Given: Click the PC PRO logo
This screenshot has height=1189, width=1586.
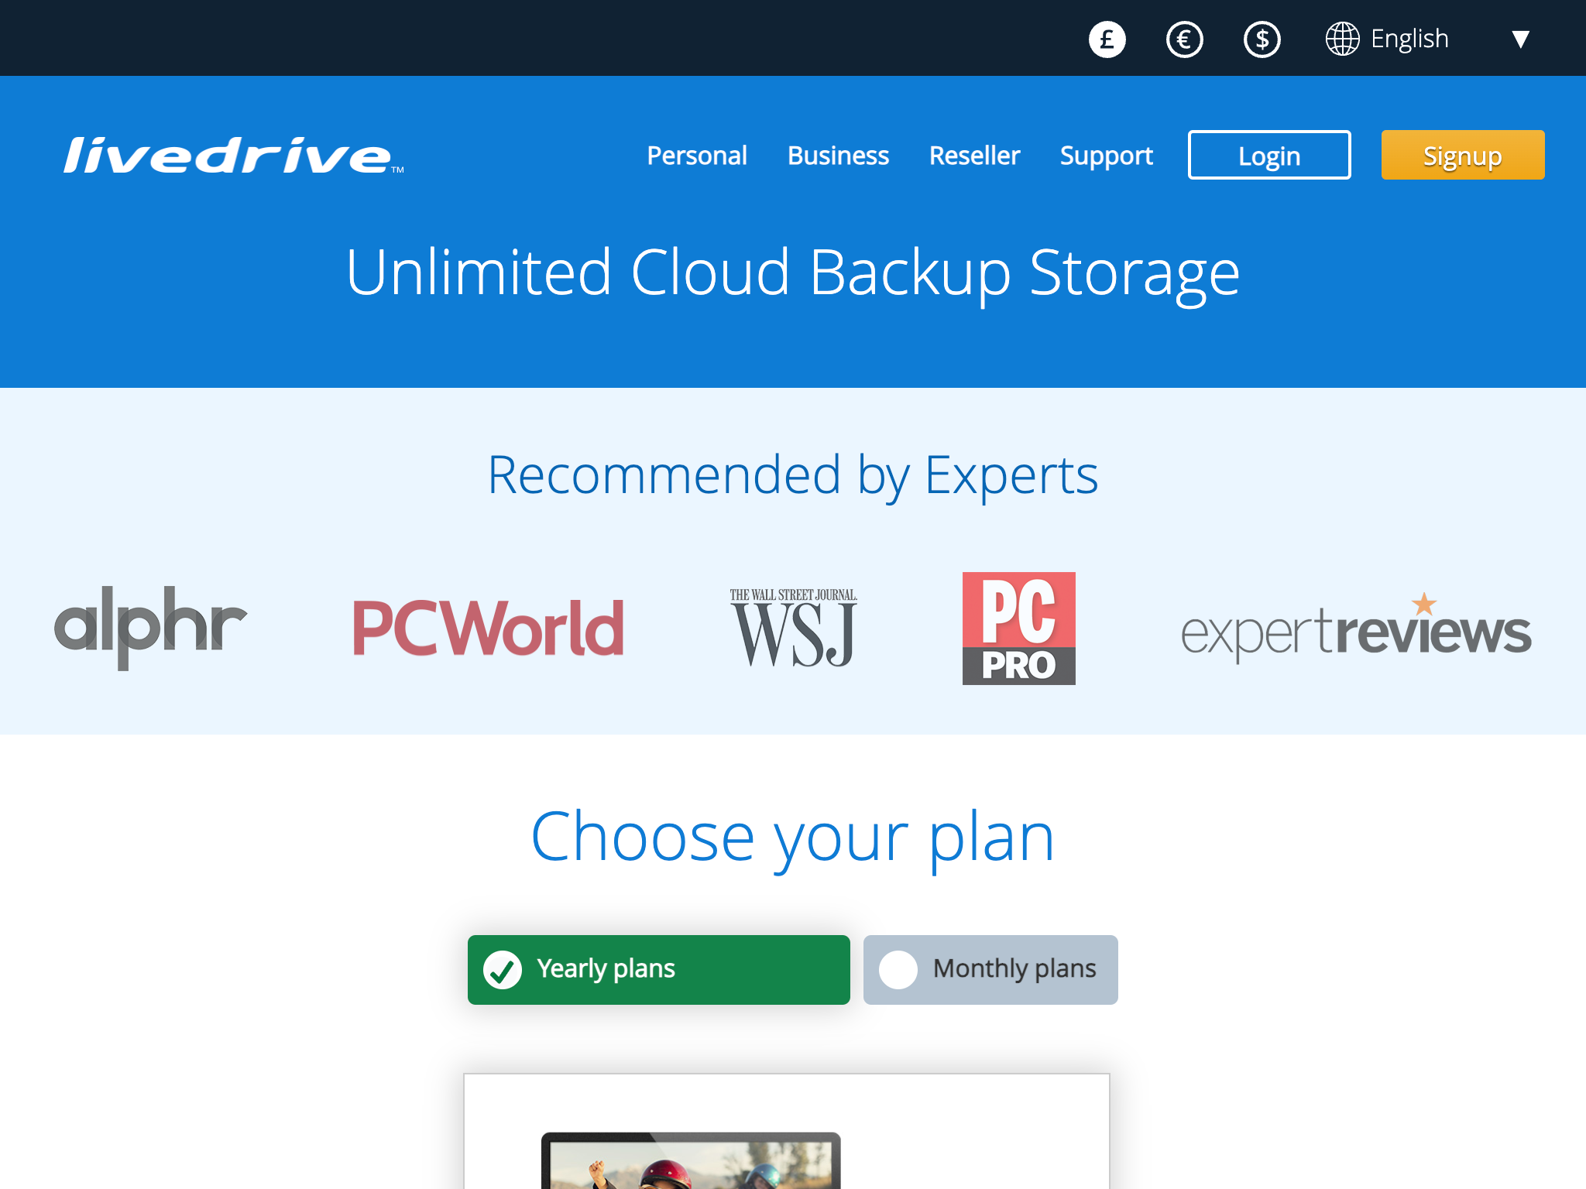Looking at the screenshot, I should click(x=1018, y=628).
